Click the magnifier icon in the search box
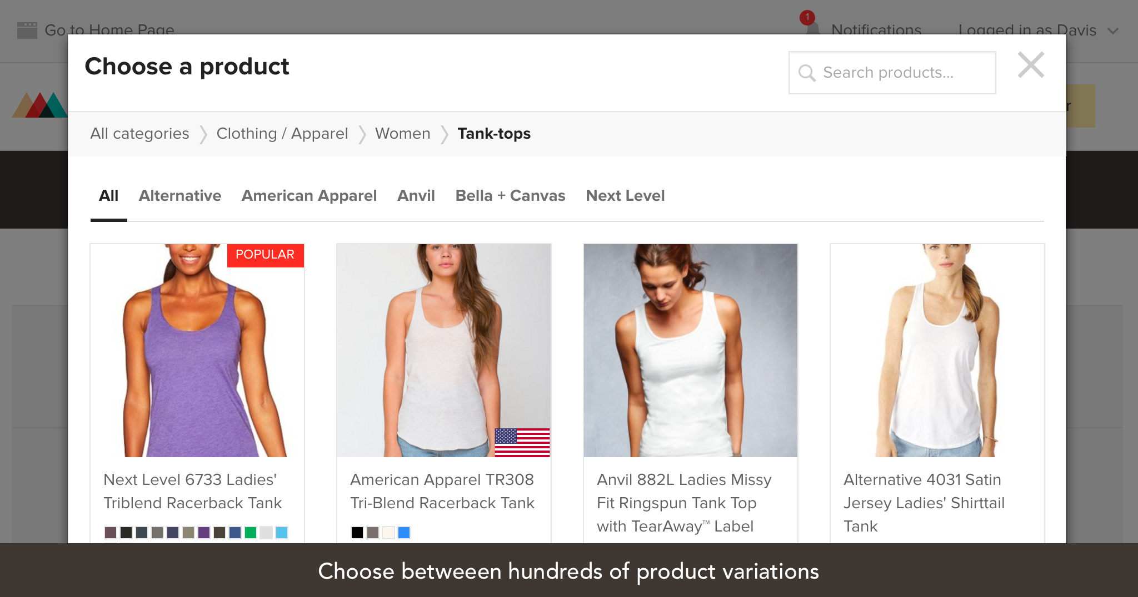The height and width of the screenshot is (597, 1138). 807,73
